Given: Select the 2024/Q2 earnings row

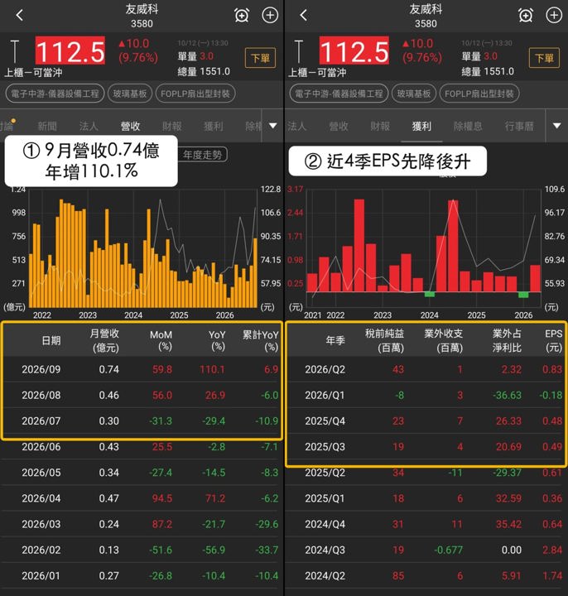Looking at the screenshot, I should [426, 576].
